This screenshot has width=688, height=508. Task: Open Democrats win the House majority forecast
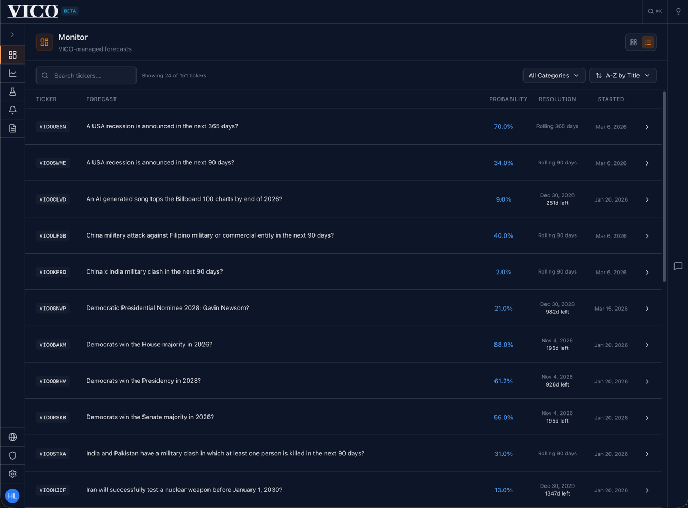click(x=149, y=344)
